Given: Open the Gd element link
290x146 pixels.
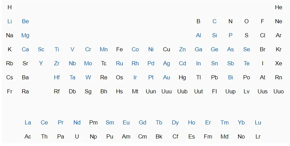Looking at the screenshot, I should click(x=142, y=122).
